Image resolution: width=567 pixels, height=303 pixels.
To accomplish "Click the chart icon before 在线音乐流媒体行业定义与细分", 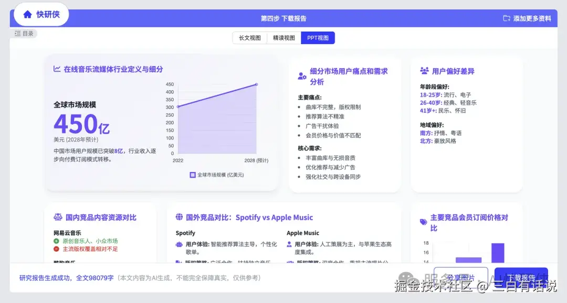I will [58, 69].
